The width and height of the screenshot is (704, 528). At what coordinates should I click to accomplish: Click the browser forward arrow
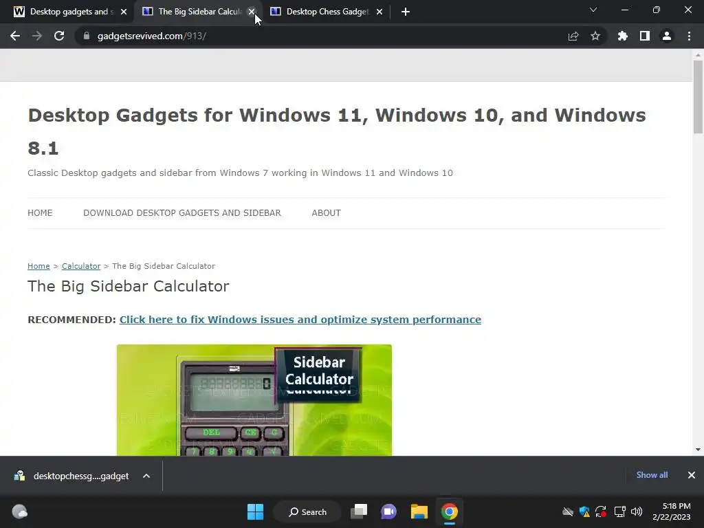37,36
